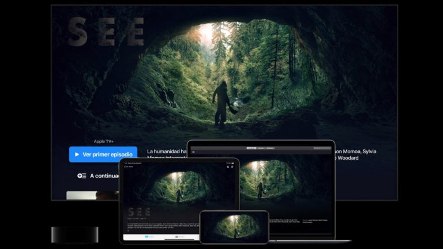Click the SEE title on the iPad screen

click(139, 212)
